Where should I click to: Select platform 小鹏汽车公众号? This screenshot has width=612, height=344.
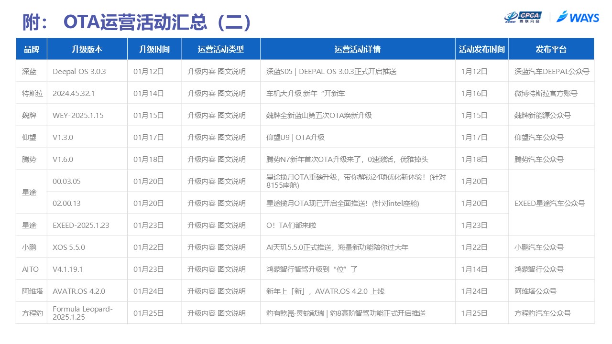[x=539, y=247]
